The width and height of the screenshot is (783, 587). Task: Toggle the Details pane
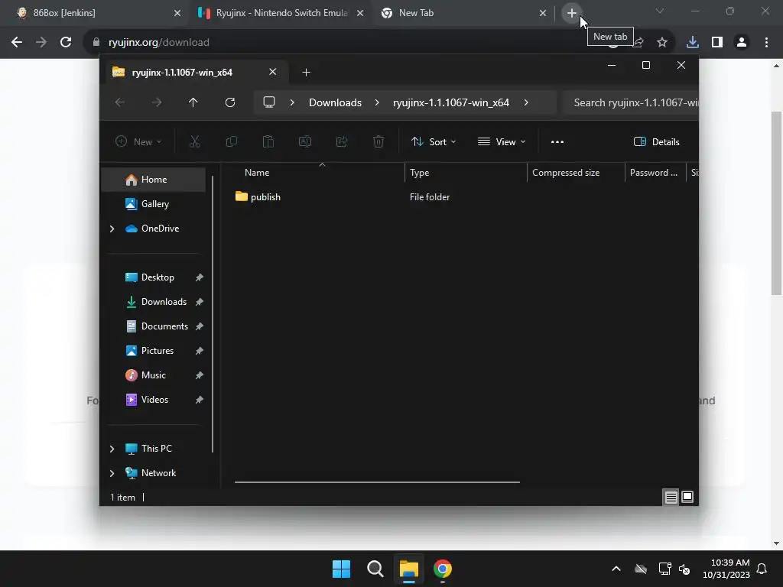tap(656, 141)
